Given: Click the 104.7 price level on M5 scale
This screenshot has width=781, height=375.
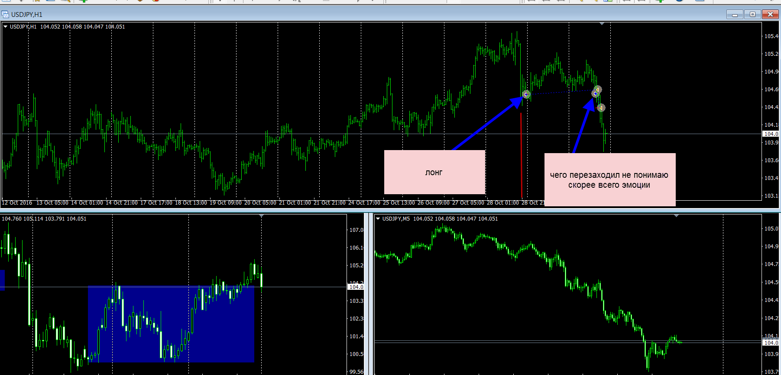Looking at the screenshot, I should pos(771,264).
